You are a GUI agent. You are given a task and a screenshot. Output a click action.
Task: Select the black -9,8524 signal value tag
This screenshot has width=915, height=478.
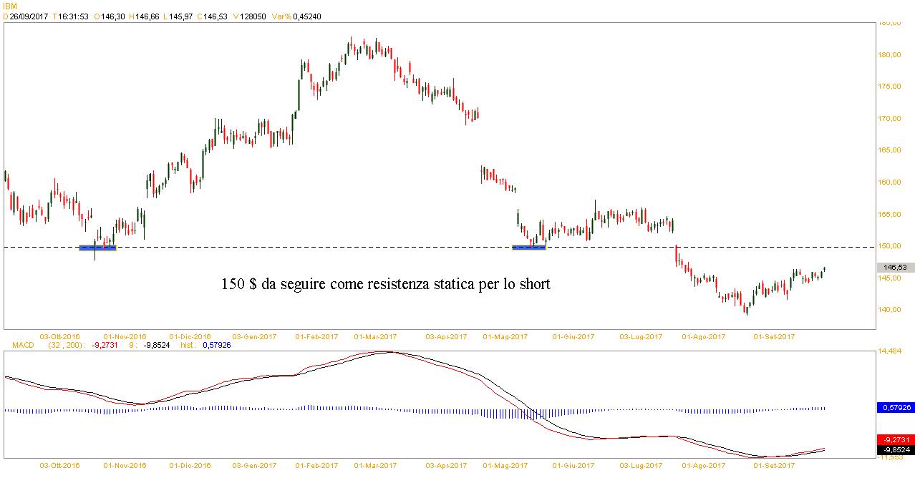[x=894, y=450]
